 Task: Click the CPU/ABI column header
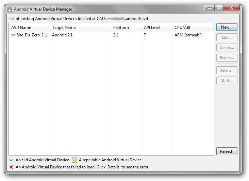click(x=193, y=28)
